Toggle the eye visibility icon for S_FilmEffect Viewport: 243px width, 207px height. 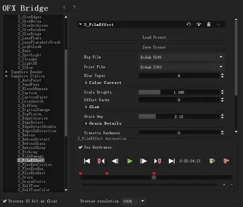tap(199, 24)
